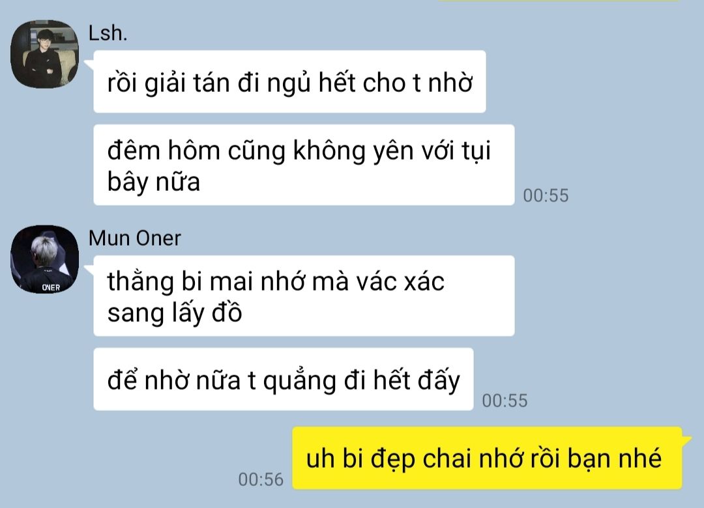The height and width of the screenshot is (508, 704).
Task: Select message 'thằng bi mai nhớ mà vác xác sang lấy đồ'
Action: tap(304, 296)
